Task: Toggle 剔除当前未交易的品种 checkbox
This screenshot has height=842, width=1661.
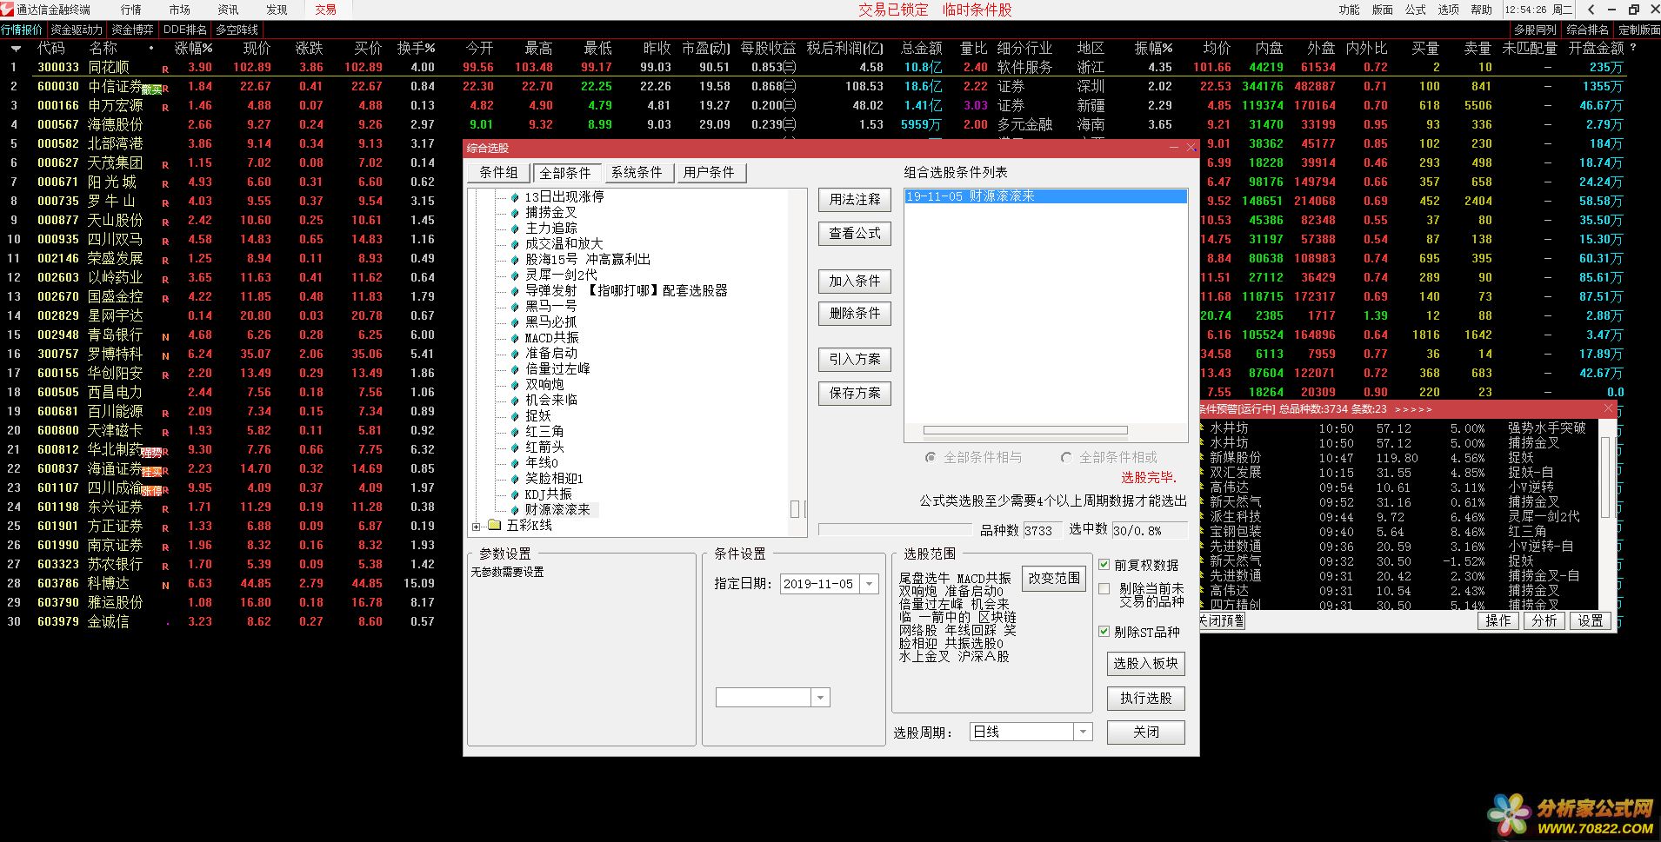Action: [1104, 588]
